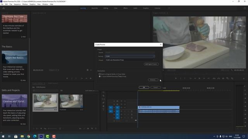This screenshot has width=248, height=139.
Task: Open the Format dropdown in Create Proxies
Action: click(x=130, y=56)
